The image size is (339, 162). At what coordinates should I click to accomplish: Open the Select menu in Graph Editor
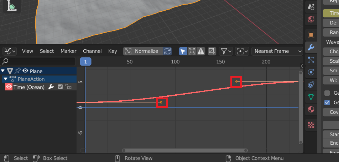pos(47,51)
